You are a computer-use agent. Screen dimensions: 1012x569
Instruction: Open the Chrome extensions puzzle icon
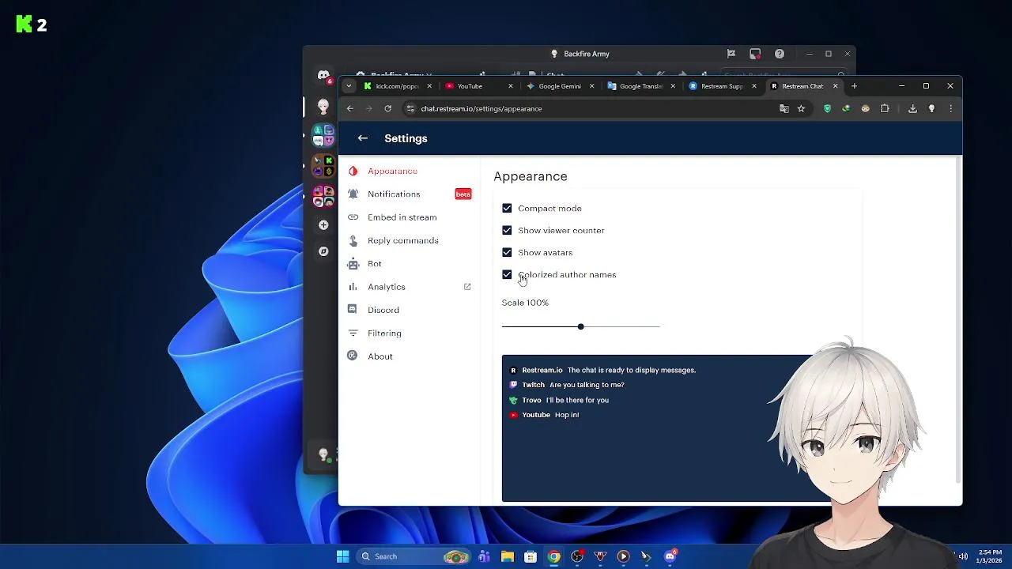885,108
